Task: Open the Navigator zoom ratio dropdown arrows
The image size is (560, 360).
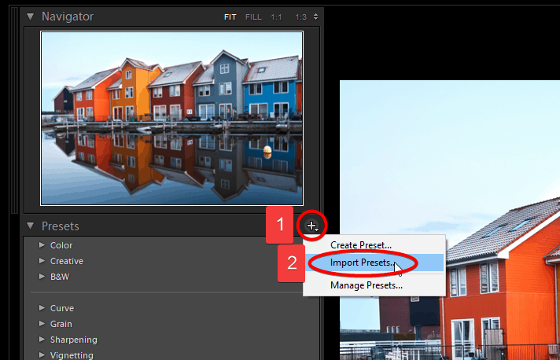Action: tap(315, 17)
